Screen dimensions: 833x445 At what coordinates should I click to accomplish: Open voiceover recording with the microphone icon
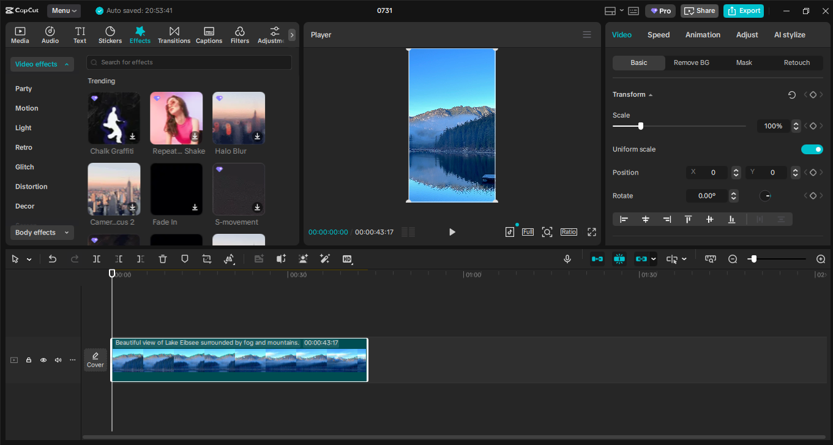[x=567, y=259]
